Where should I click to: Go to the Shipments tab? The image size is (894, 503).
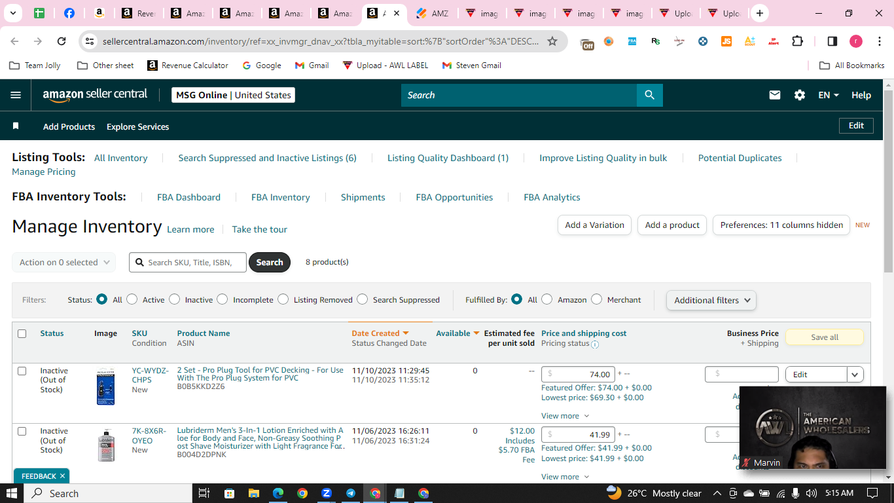(x=363, y=197)
